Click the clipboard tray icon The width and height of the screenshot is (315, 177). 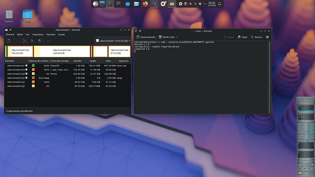pyautogui.click(x=185, y=4)
